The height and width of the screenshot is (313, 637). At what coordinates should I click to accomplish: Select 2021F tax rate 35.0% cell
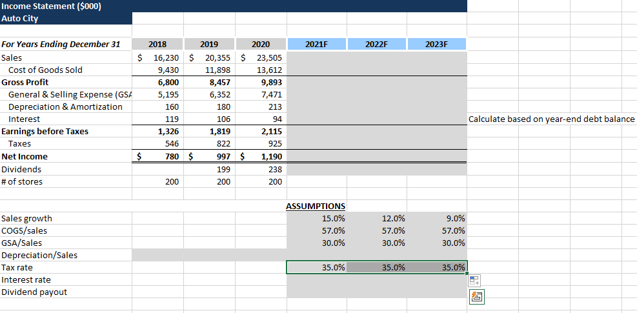click(x=316, y=267)
